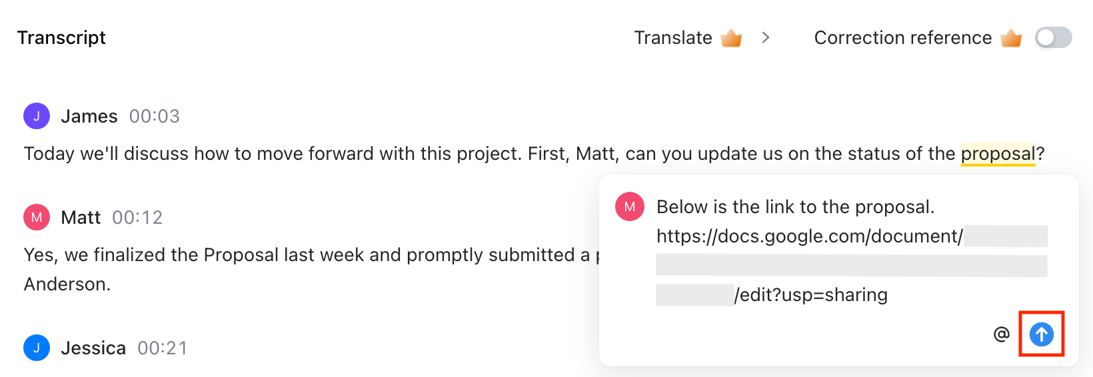Jump to Matt's 00:12 timestamp
The image size is (1093, 377).
[137, 218]
